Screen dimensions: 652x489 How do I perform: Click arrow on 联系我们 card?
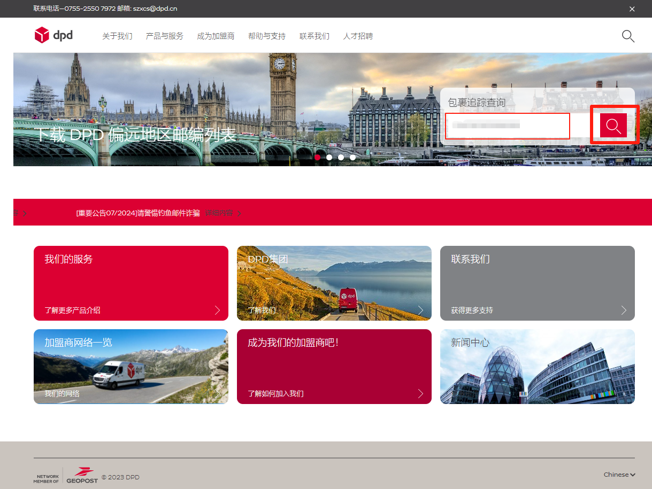coord(624,310)
